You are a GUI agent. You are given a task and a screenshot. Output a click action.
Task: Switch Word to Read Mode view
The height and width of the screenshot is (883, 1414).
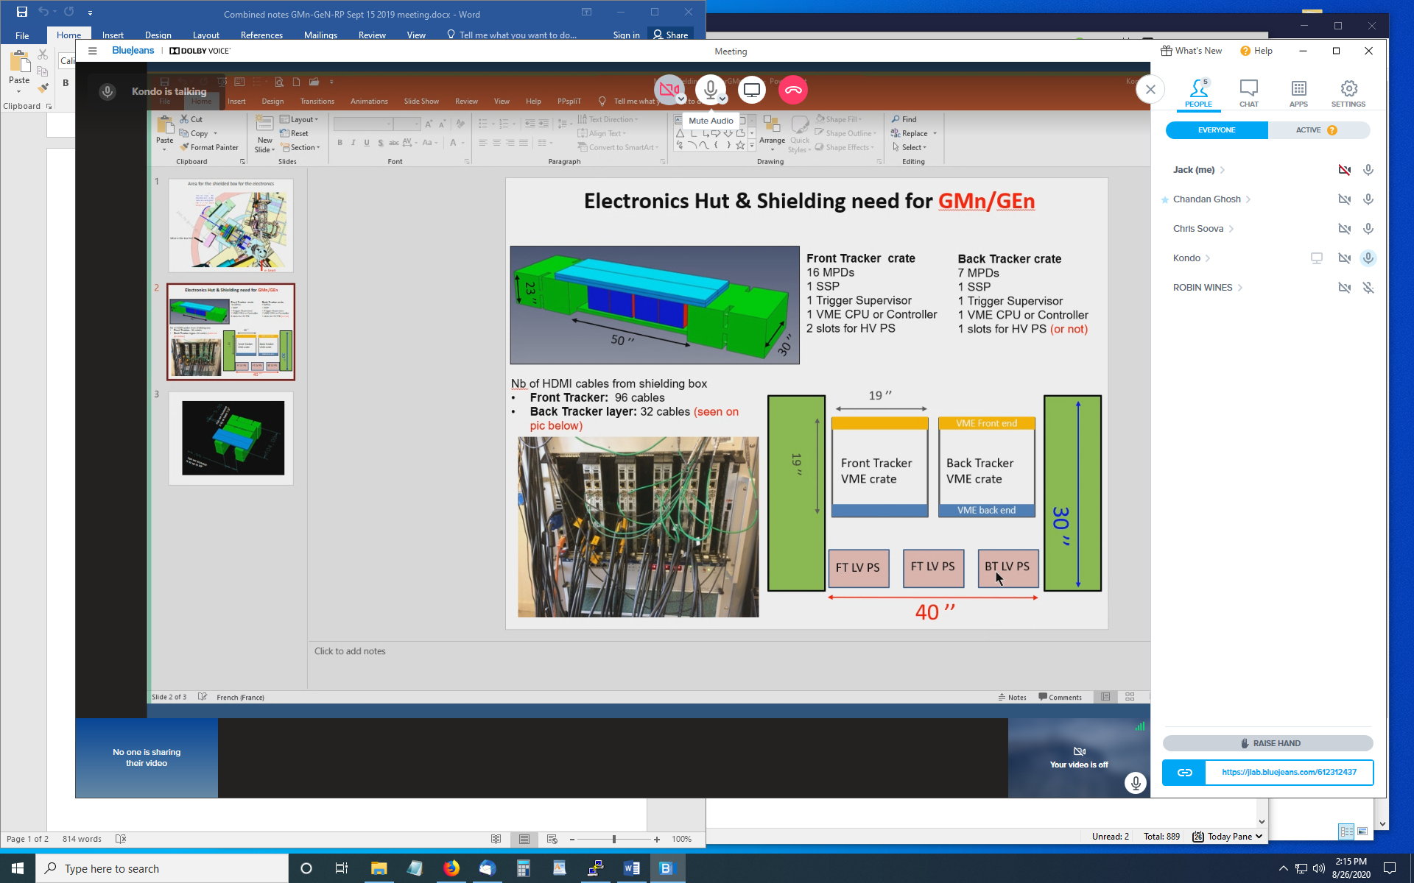pyautogui.click(x=496, y=839)
